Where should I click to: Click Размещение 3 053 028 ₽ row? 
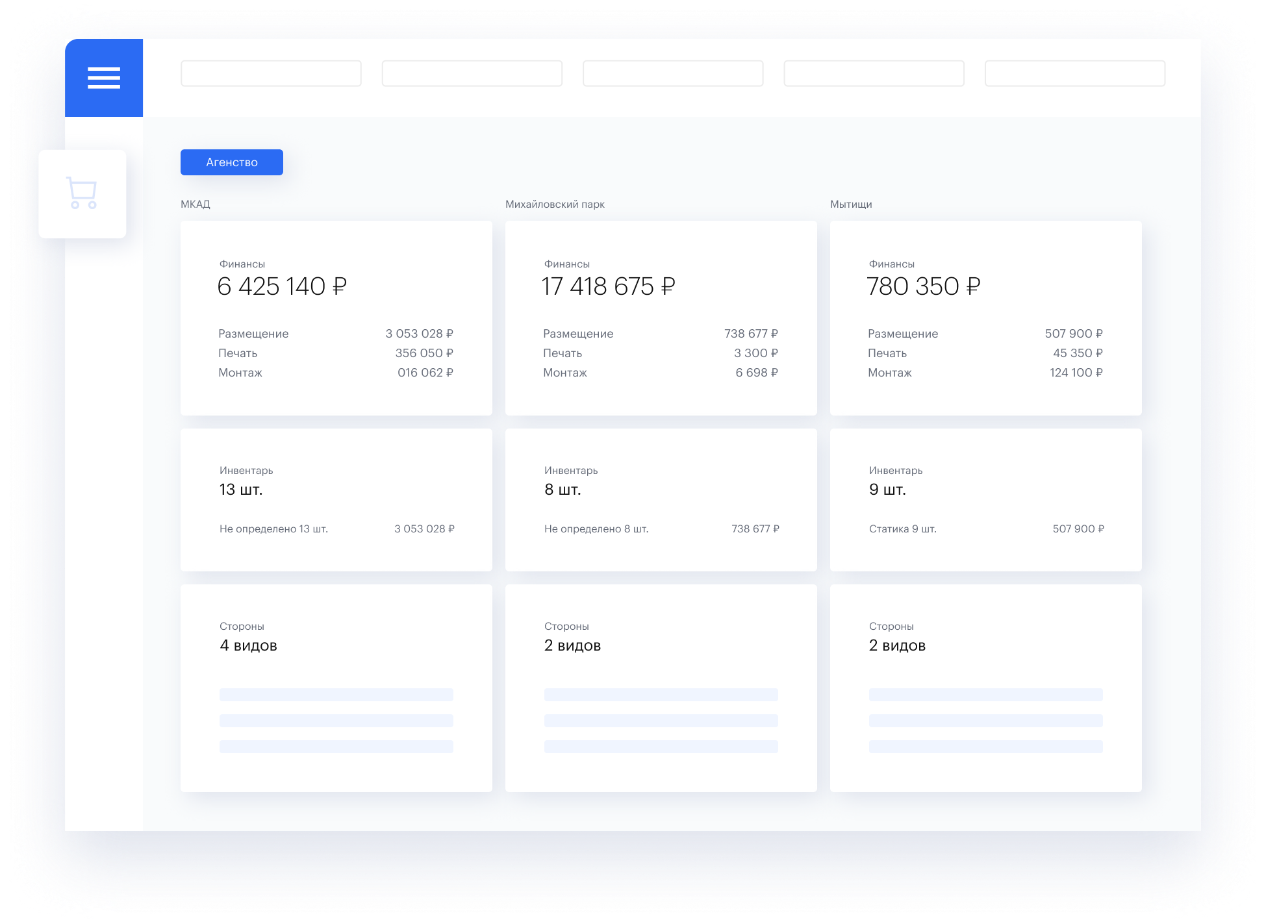(x=336, y=334)
